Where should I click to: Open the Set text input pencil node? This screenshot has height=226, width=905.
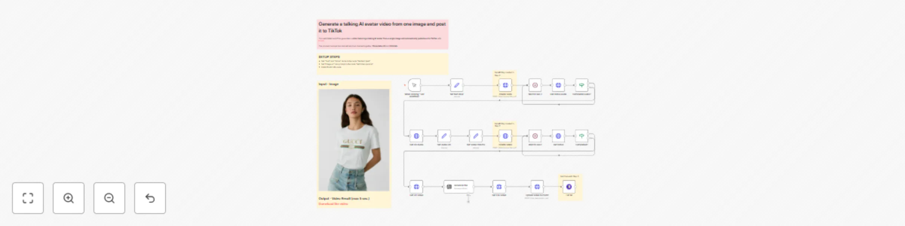click(x=456, y=85)
